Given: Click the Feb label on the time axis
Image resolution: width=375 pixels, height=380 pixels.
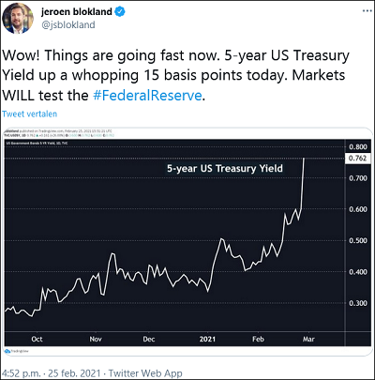Looking at the screenshot, I should 258,339.
